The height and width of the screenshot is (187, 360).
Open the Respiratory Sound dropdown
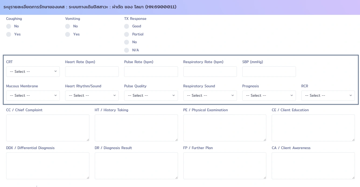[210, 96]
